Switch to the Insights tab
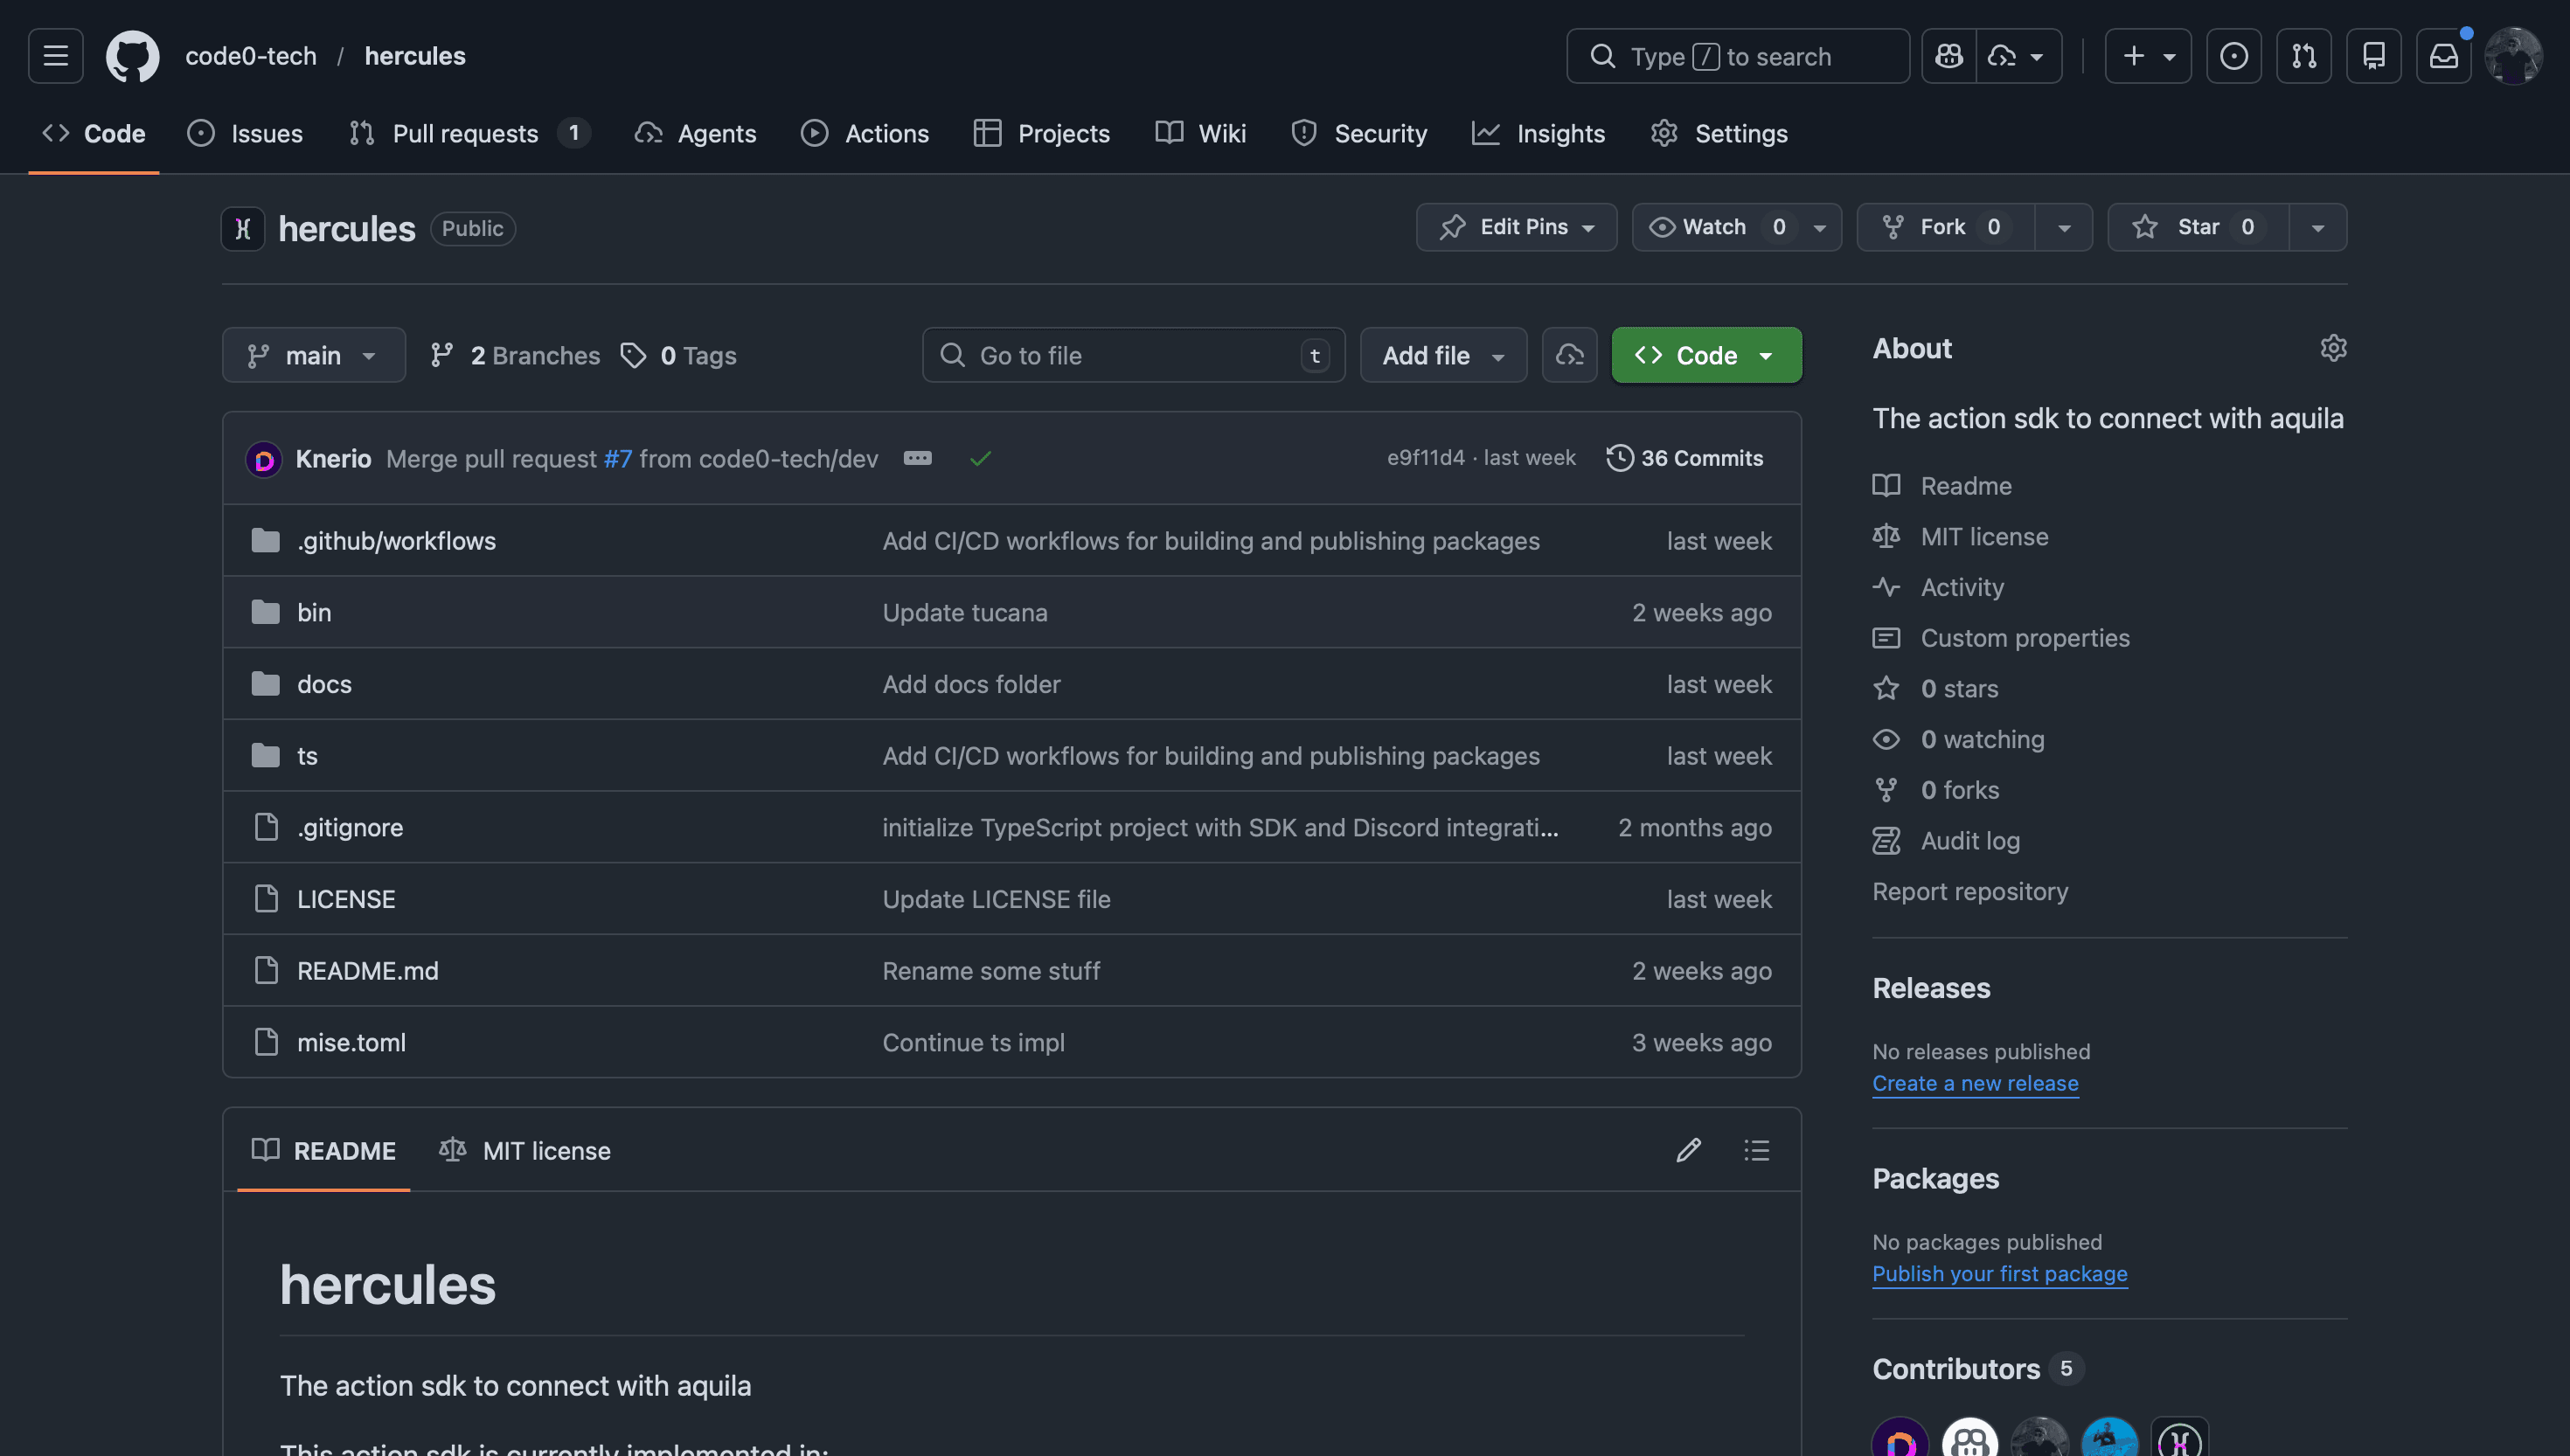This screenshot has height=1456, width=2570. pos(1538,133)
